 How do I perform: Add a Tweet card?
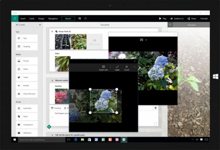[x=27, y=77]
